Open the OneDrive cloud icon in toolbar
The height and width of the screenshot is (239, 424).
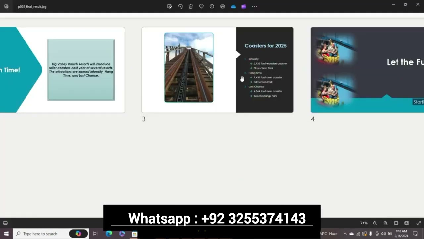[233, 6]
